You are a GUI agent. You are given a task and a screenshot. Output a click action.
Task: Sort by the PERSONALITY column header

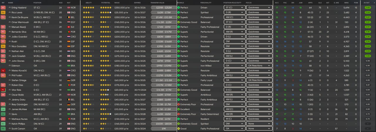(x=206, y=2)
